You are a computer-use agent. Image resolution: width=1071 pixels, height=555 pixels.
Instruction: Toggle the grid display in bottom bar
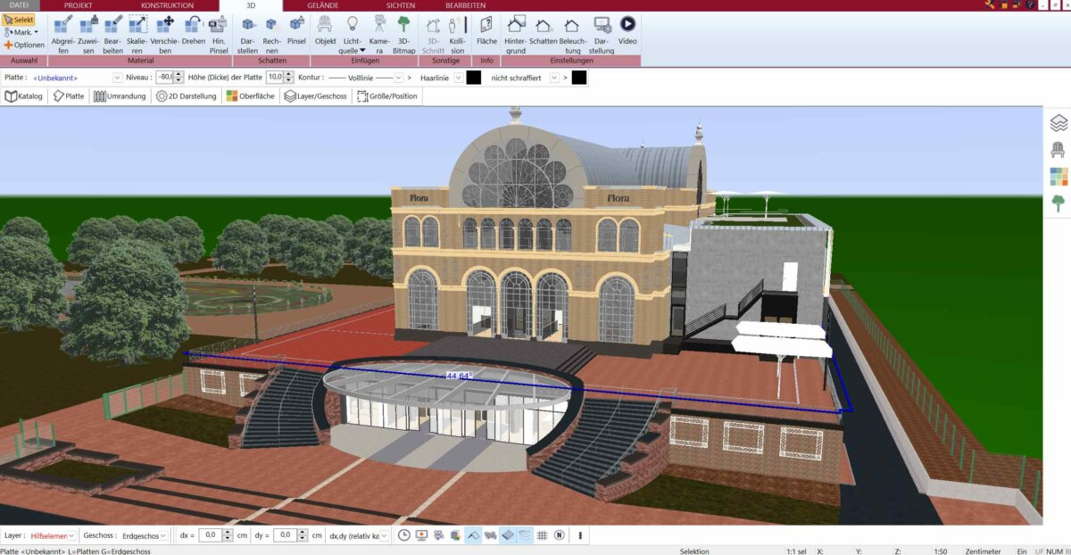[x=542, y=535]
